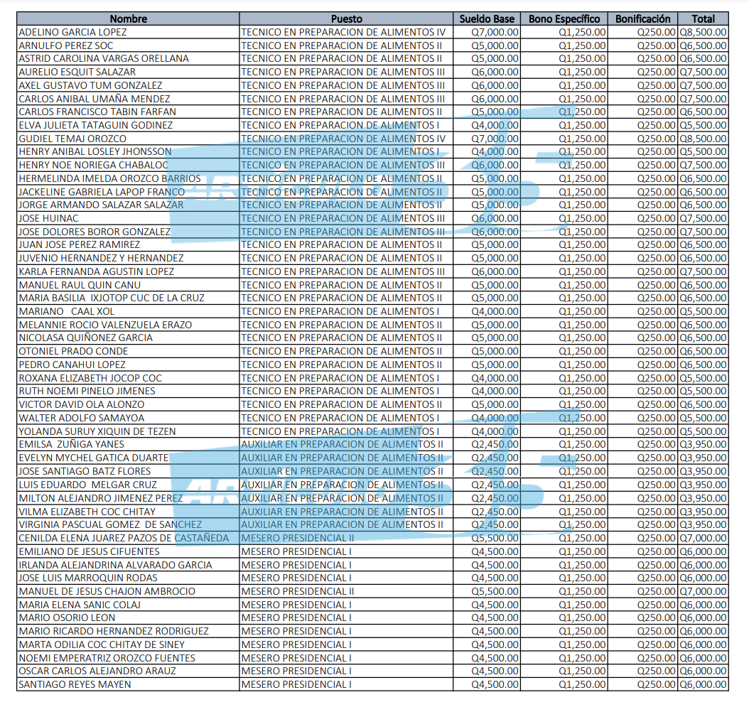Click the name YOLANDA SURUY XIQUIN DE TEZEN
This screenshot has height=707, width=749.
97,431
